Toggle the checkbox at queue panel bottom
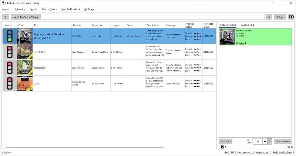 [x=223, y=147]
